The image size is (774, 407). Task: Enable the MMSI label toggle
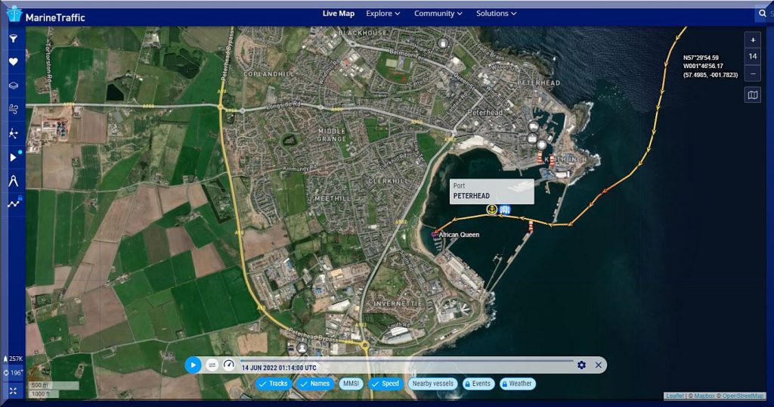(x=351, y=384)
